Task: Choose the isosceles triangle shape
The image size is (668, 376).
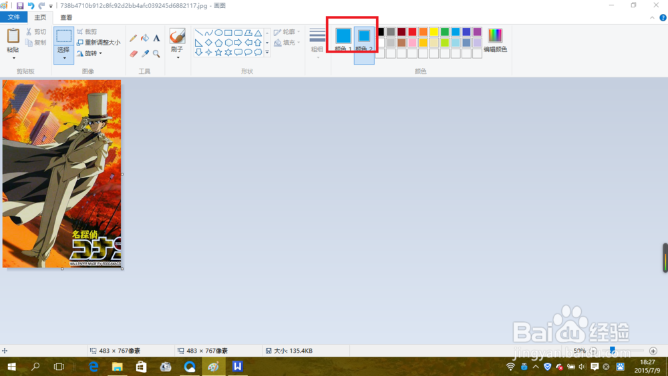Action: pyautogui.click(x=258, y=33)
